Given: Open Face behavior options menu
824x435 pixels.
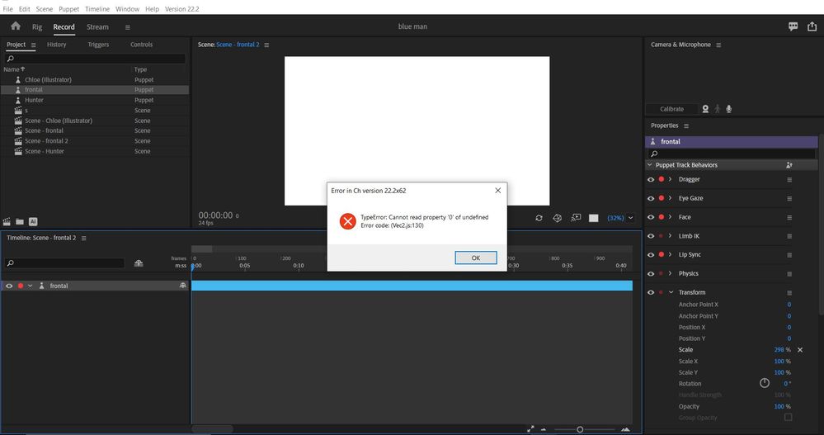Looking at the screenshot, I should [x=789, y=218].
